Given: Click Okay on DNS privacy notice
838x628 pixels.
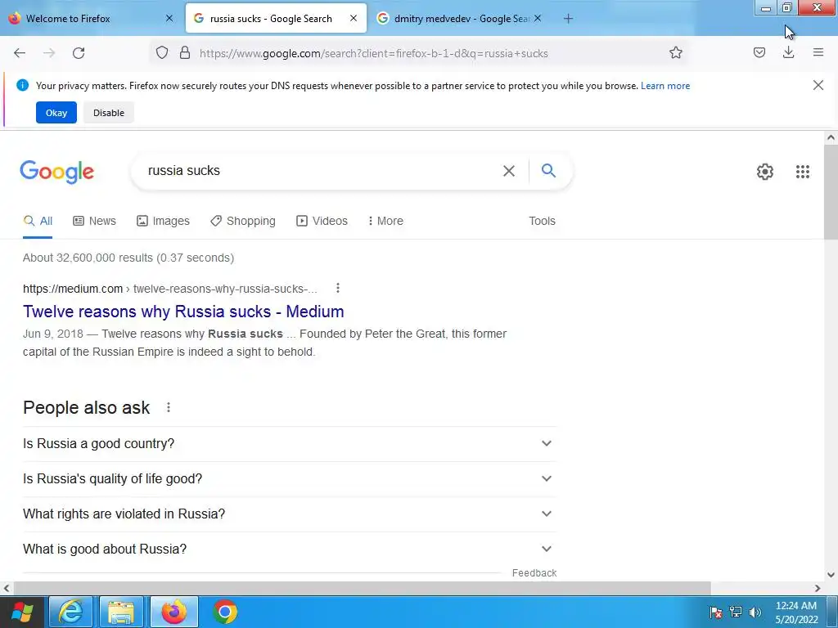Looking at the screenshot, I should [x=56, y=113].
